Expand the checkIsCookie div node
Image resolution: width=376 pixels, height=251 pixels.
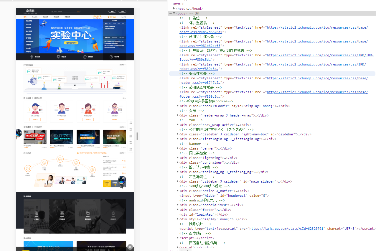pos(177,106)
